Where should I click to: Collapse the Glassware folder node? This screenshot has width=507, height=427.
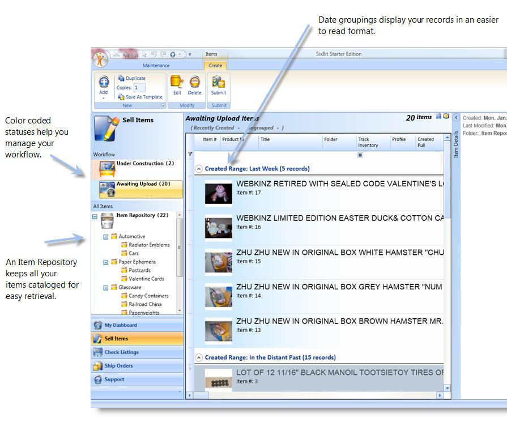tap(105, 288)
